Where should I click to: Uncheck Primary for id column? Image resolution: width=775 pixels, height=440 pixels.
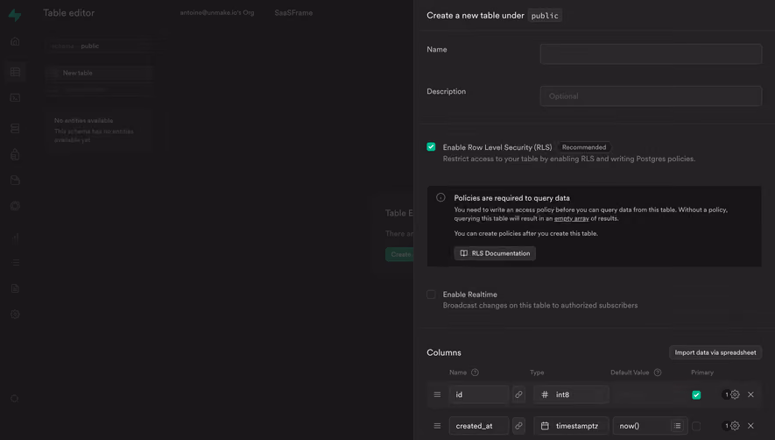(696, 395)
